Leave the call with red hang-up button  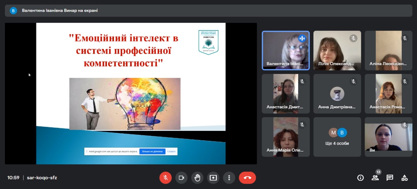(247, 178)
